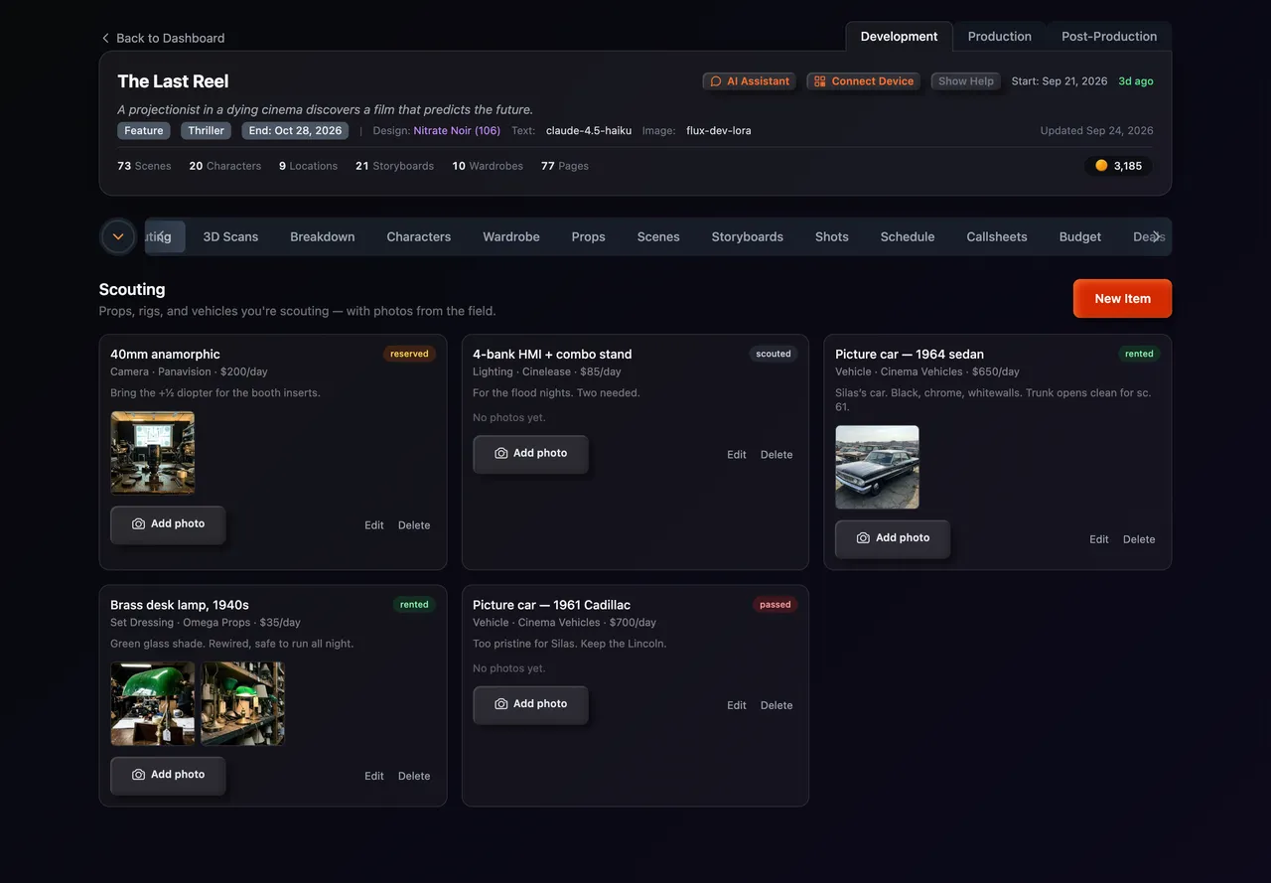Add photo to Brass desk lamp item

[168, 776]
